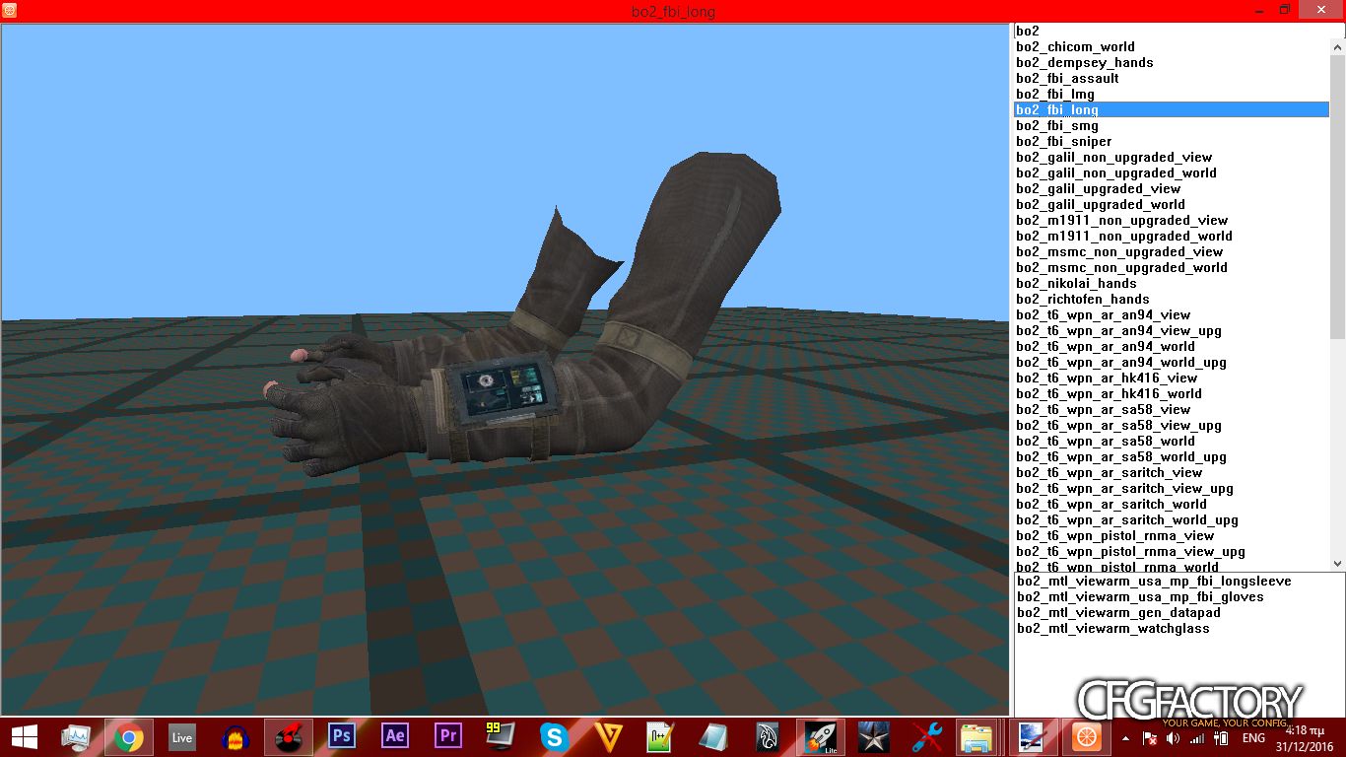Pick the bo2_fbi_lmg model
The image size is (1346, 757).
pos(1173,95)
